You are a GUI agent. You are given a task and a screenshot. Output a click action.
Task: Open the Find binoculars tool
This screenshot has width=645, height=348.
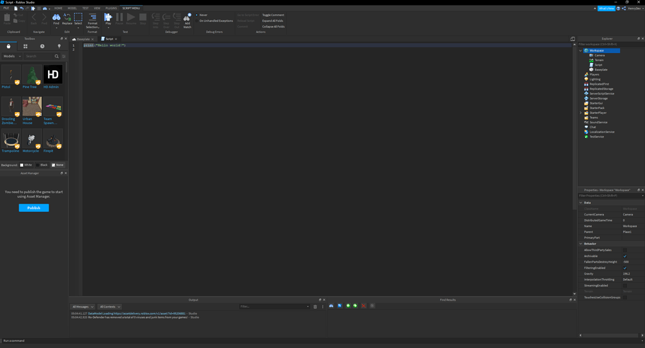point(56,19)
